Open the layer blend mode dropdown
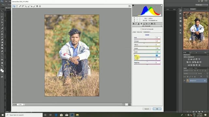Viewport: 209px width, 117px height. pos(190,73)
